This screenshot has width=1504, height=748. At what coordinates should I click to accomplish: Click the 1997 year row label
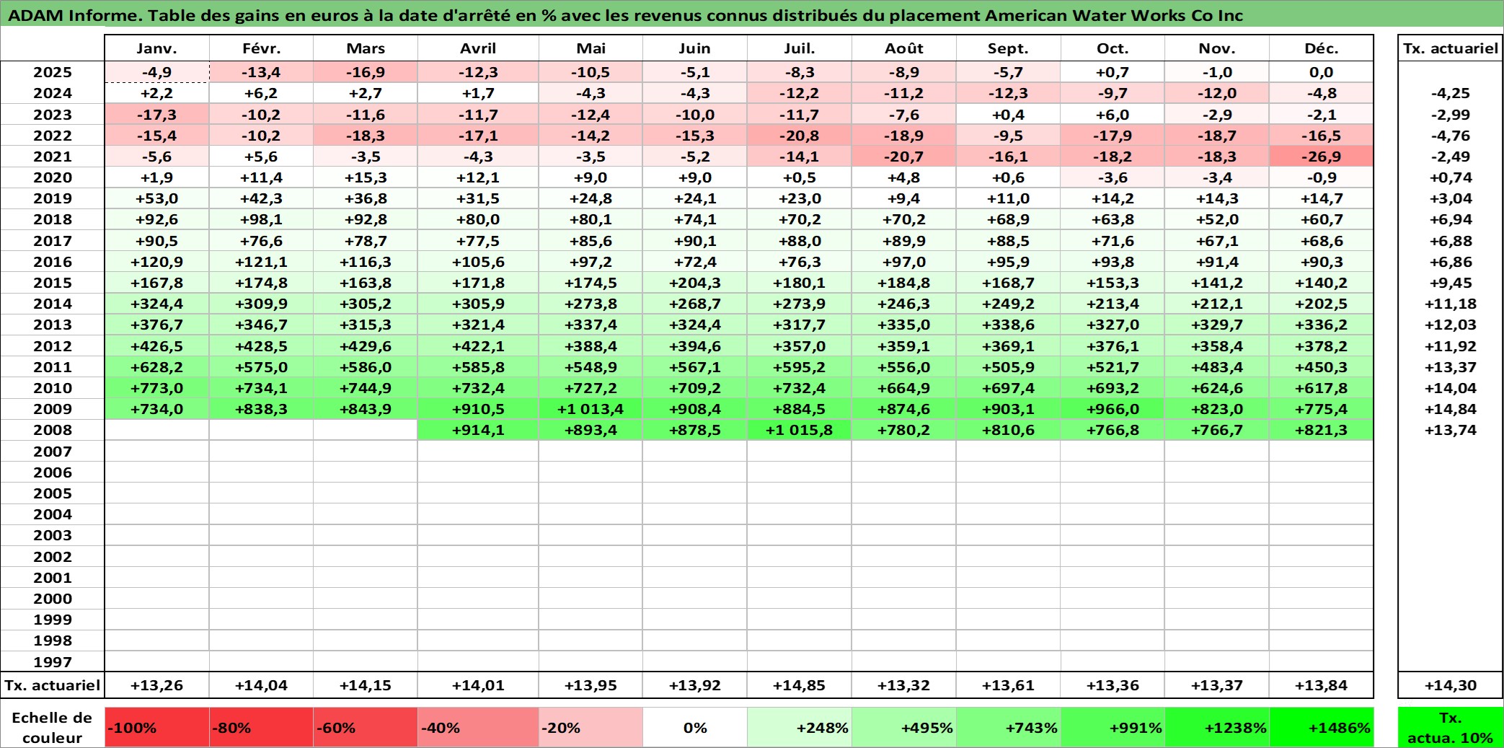tap(53, 661)
